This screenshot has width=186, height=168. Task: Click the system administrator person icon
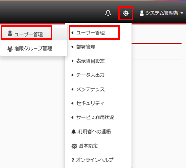142,13
